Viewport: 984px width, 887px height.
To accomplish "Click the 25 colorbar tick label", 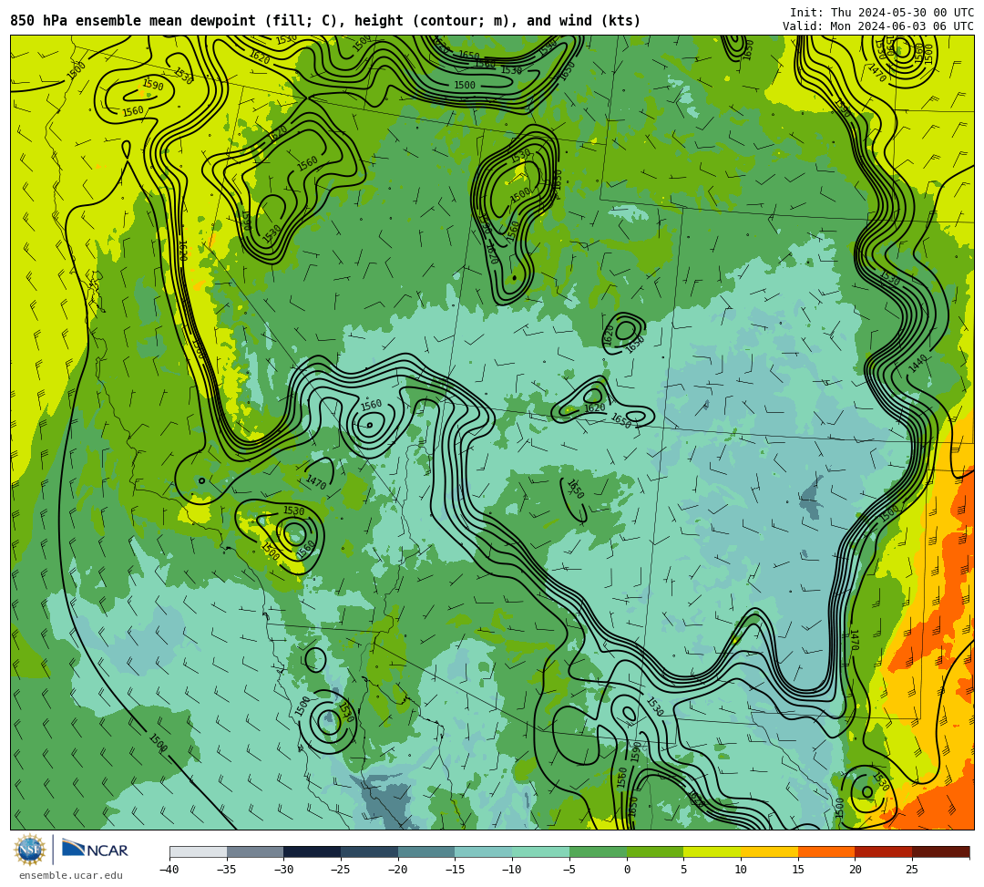I will click(912, 870).
